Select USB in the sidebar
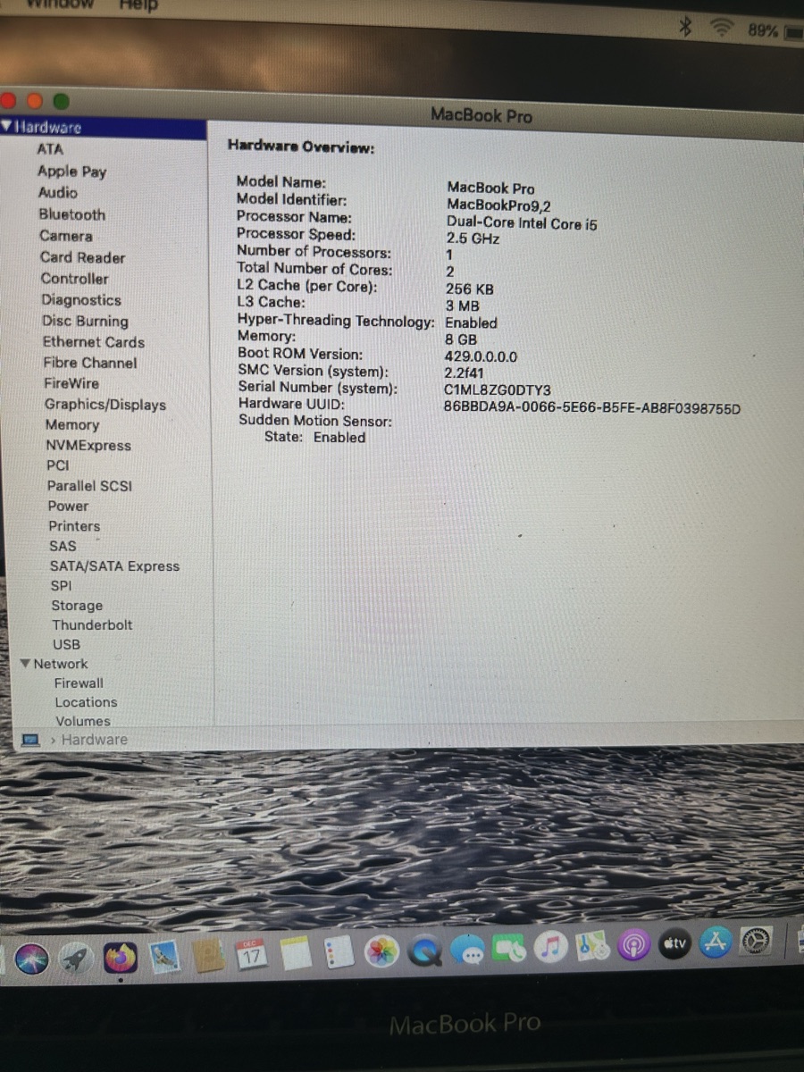Screen dimensions: 804x1072 (66, 644)
